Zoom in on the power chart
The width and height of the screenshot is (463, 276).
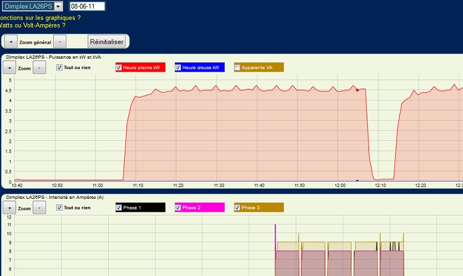(10, 68)
